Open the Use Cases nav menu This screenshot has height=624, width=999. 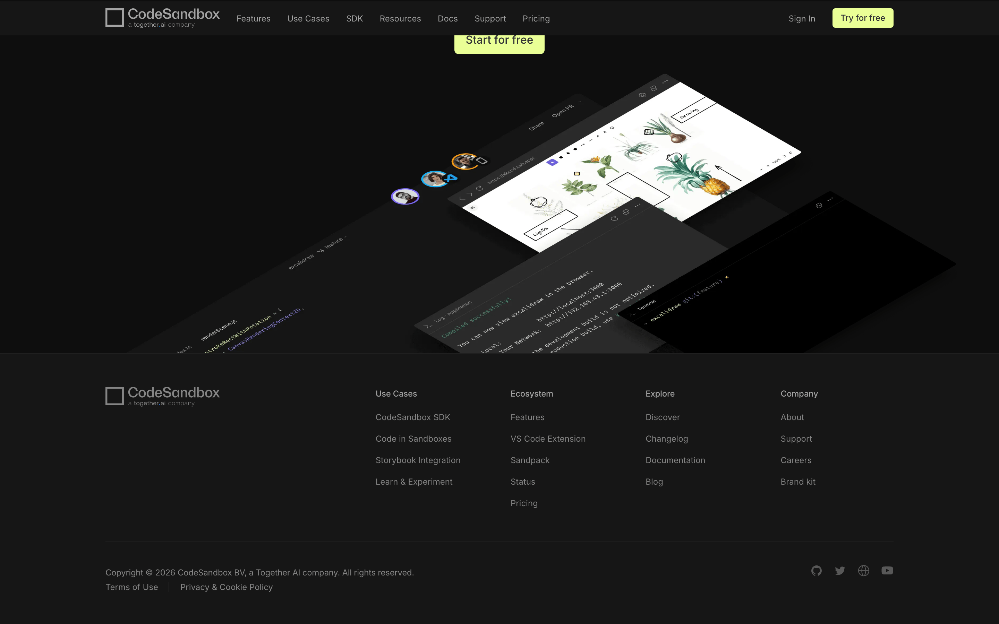(x=308, y=19)
